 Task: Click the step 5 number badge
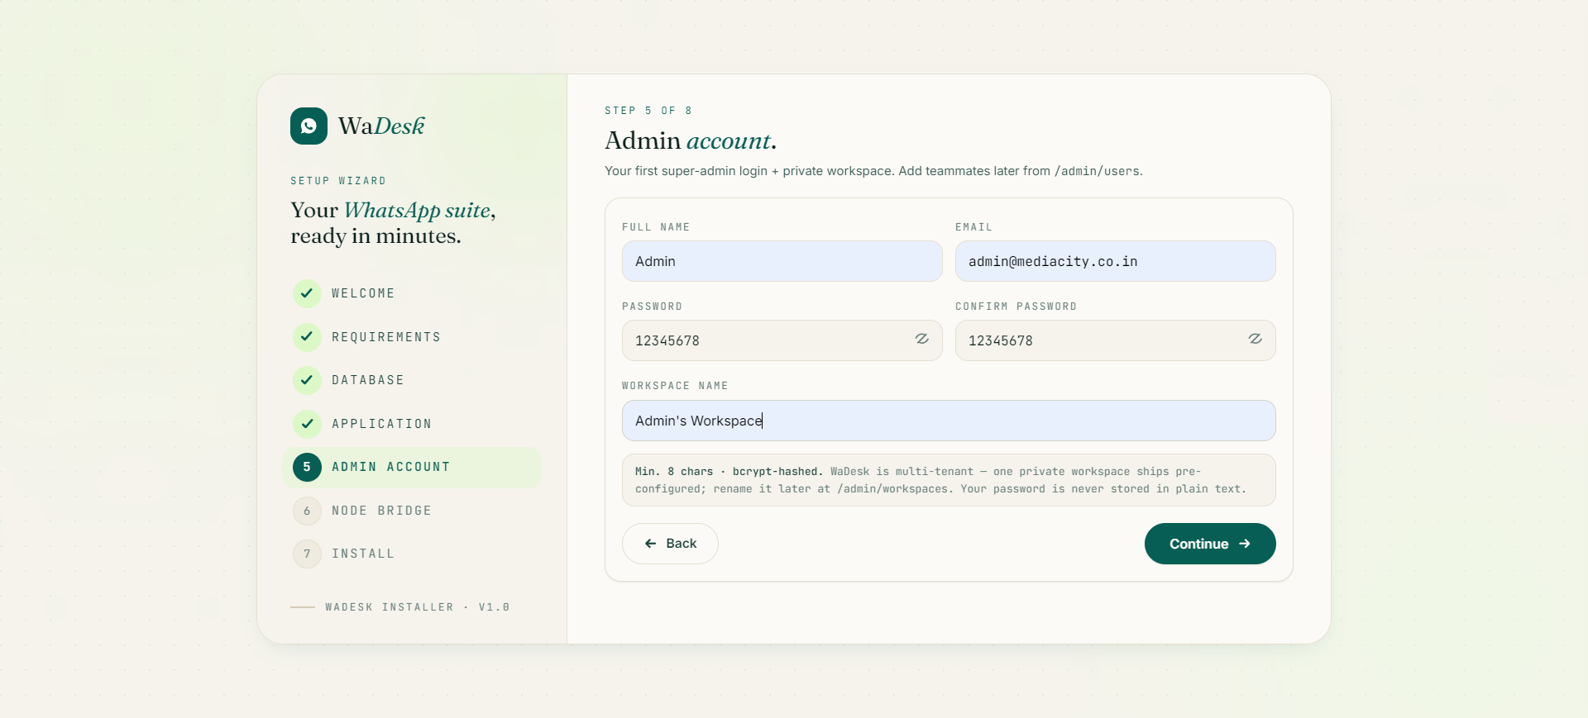point(307,467)
